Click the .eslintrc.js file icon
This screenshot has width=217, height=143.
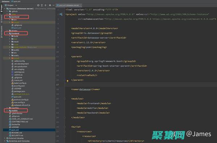[x=12, y=75]
